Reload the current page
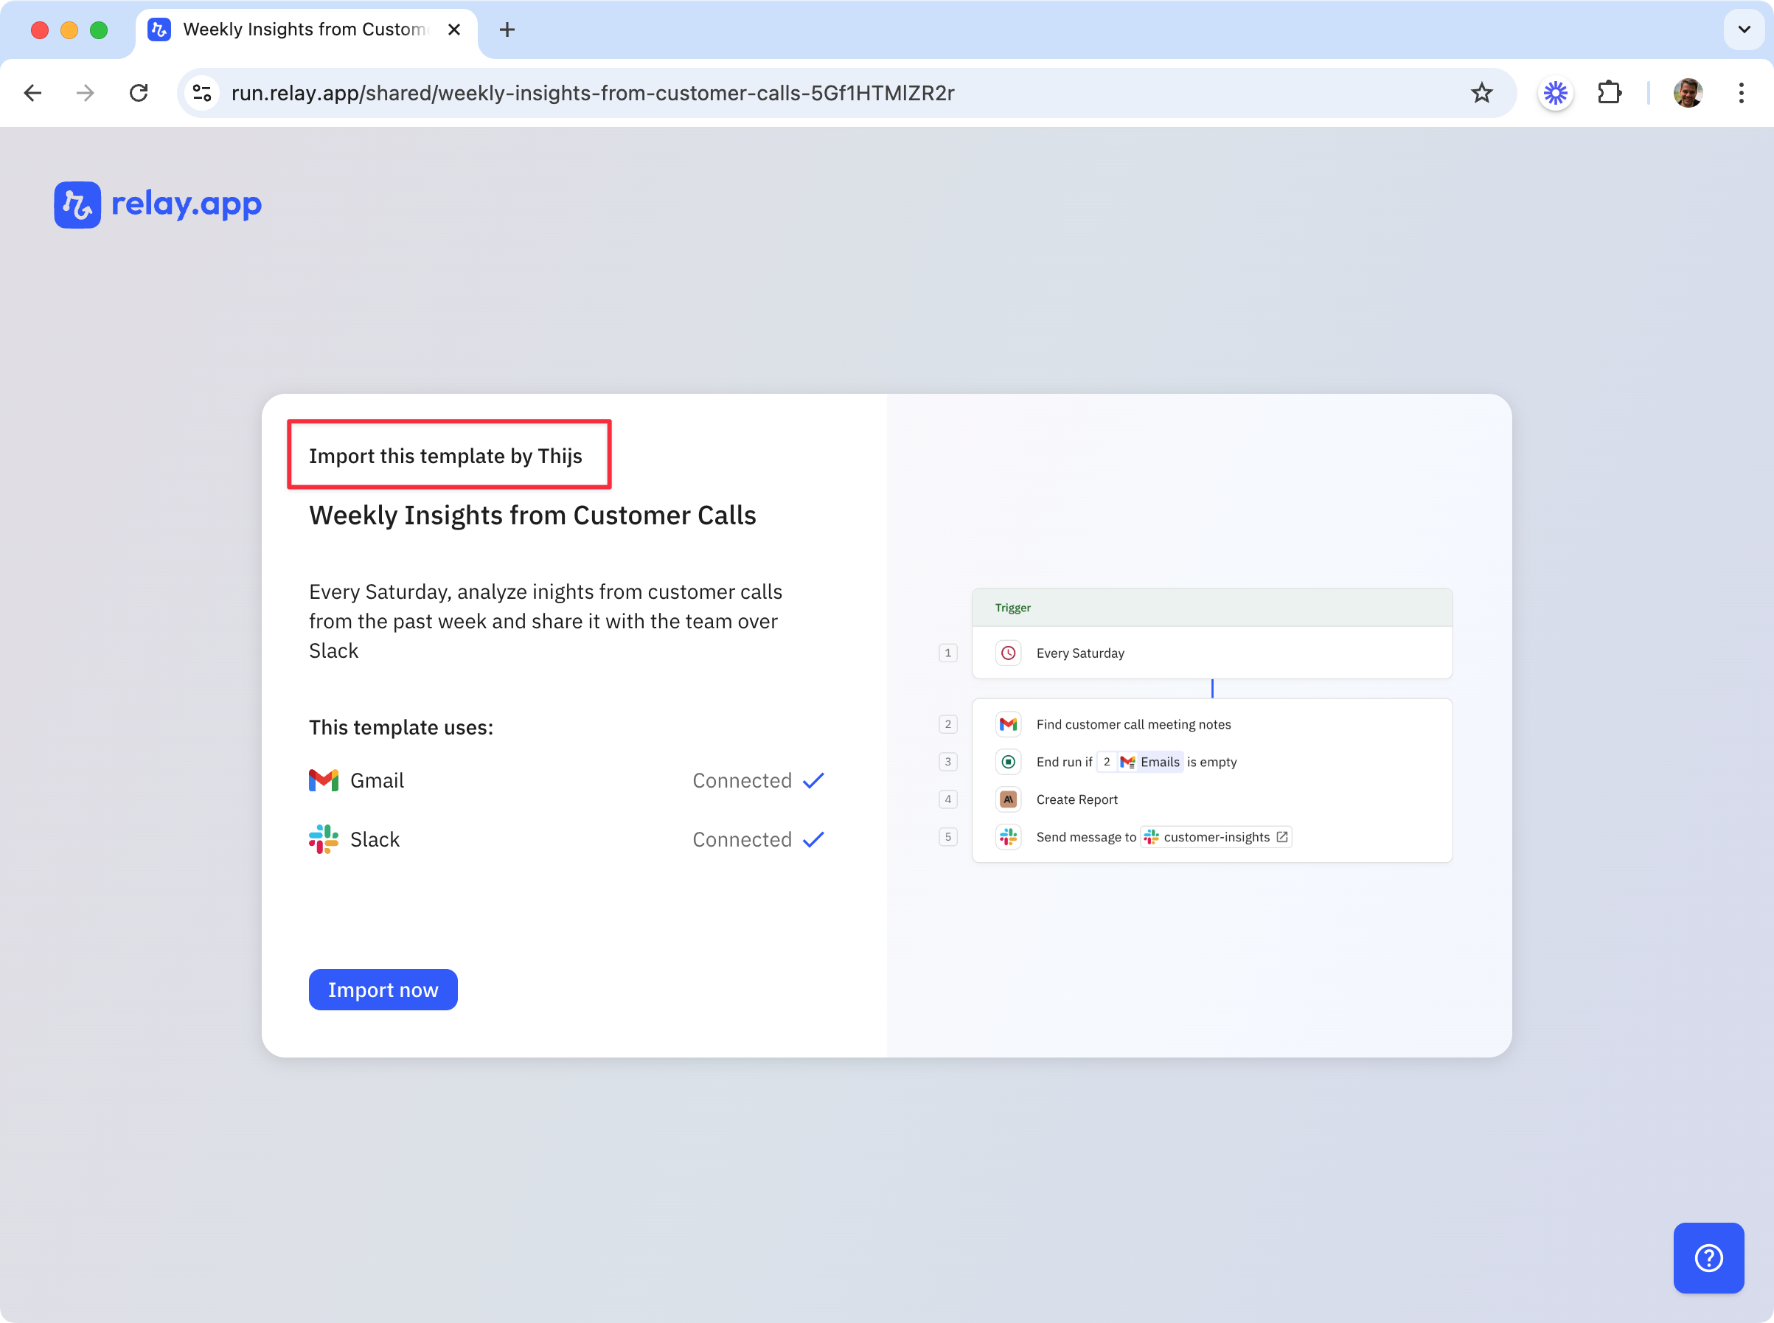 pyautogui.click(x=139, y=93)
